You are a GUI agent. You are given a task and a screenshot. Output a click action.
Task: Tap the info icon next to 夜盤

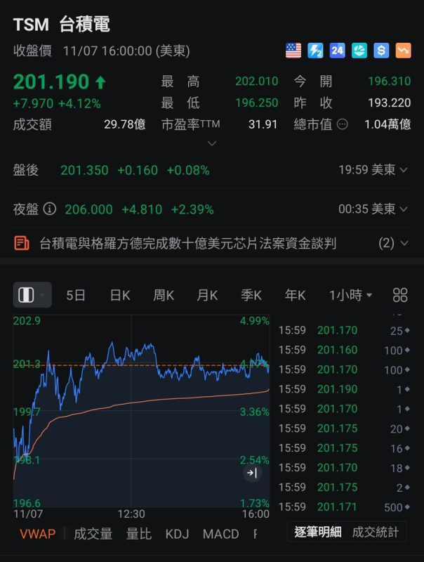pos(49,209)
